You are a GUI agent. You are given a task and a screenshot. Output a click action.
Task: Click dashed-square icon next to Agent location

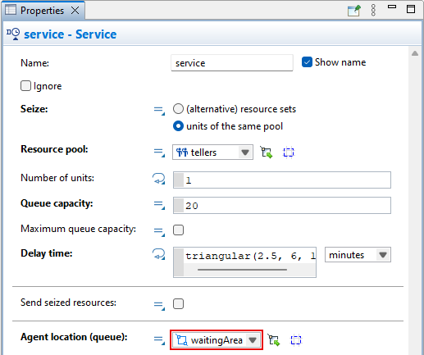click(x=296, y=340)
